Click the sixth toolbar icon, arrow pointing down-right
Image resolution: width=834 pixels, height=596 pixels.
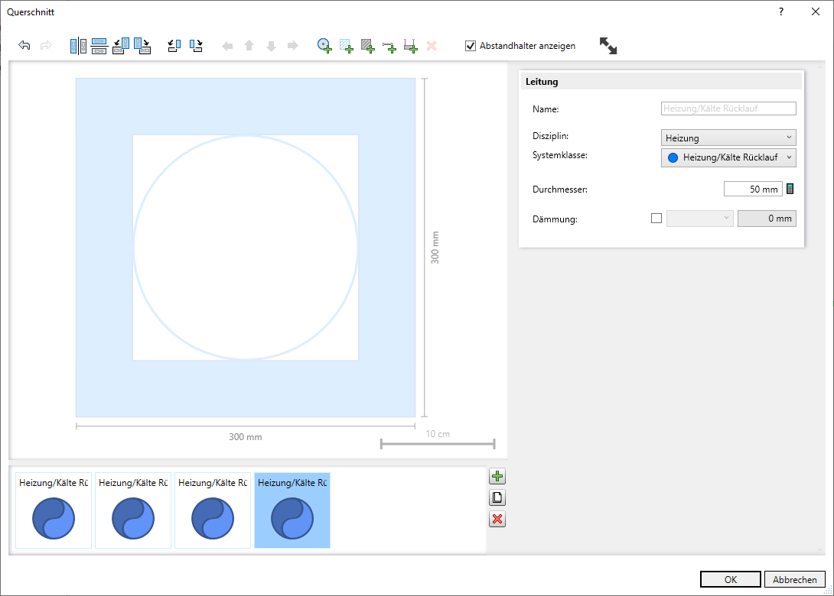(142, 46)
